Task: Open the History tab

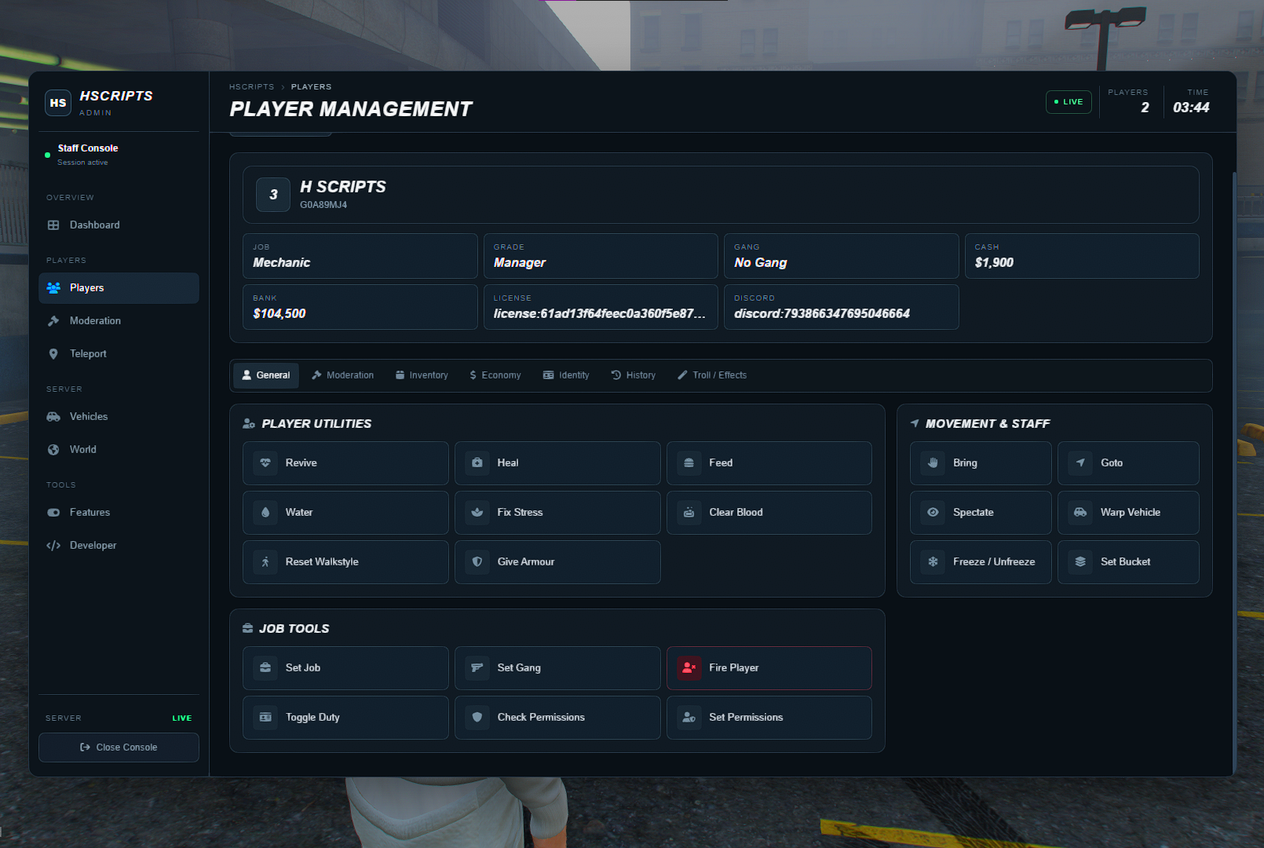Action: coord(634,375)
